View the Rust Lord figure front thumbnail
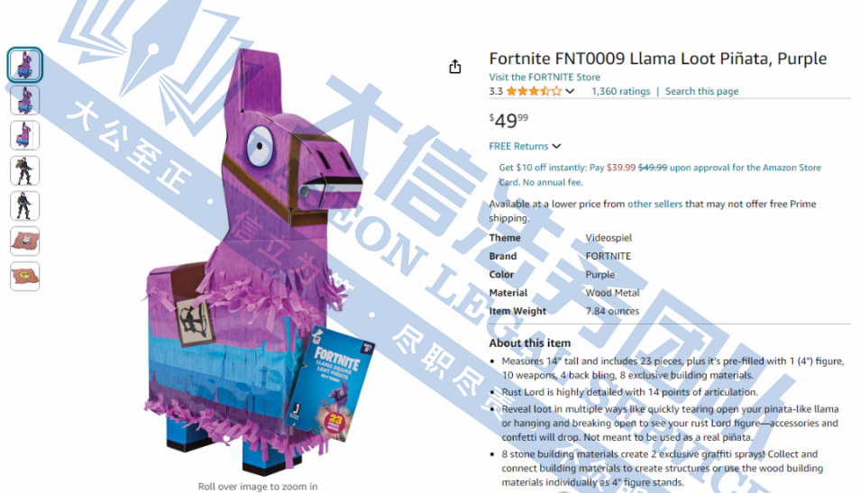 click(24, 170)
